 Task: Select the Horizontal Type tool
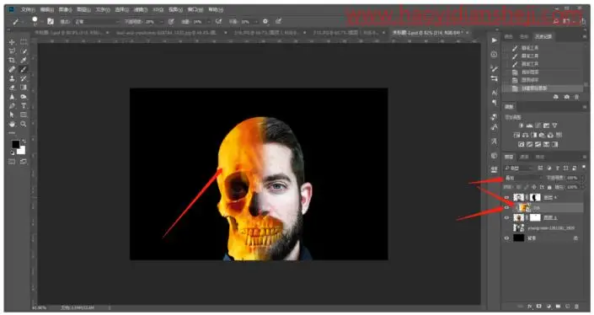pos(24,105)
